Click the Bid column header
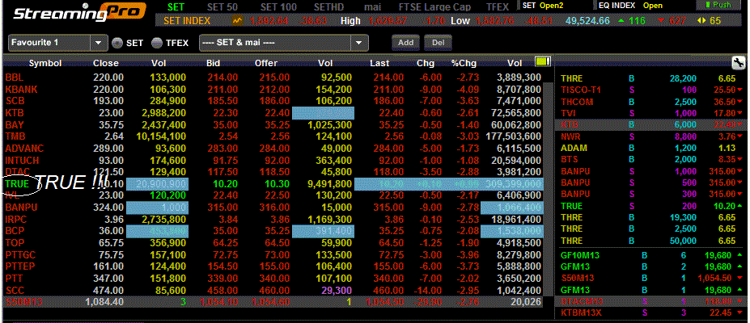Screen dimensions: 750x323 [214, 63]
